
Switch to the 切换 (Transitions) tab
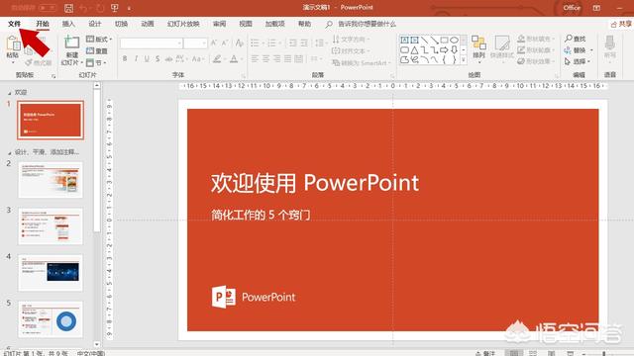click(x=121, y=24)
